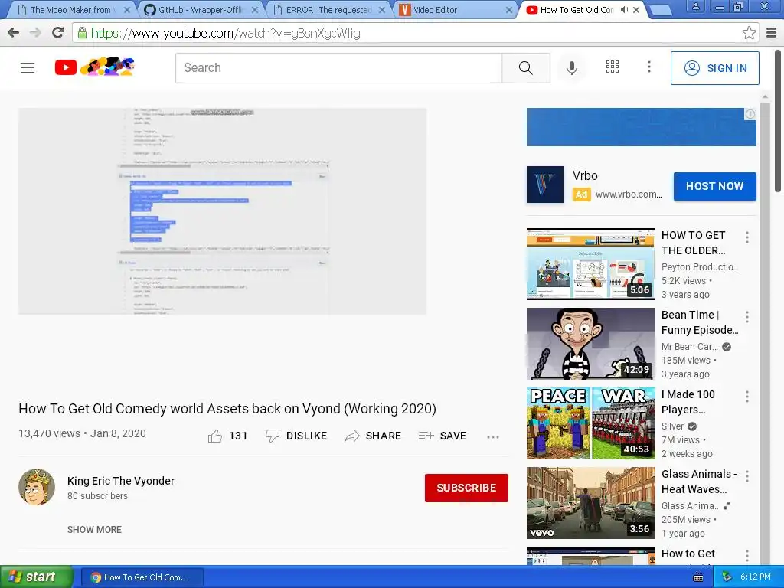The image size is (784, 588).
Task: Open www.vrbo.com ad link
Action: pyautogui.click(x=629, y=194)
